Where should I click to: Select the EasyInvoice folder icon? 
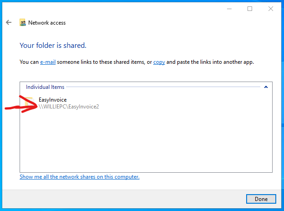click(30, 102)
